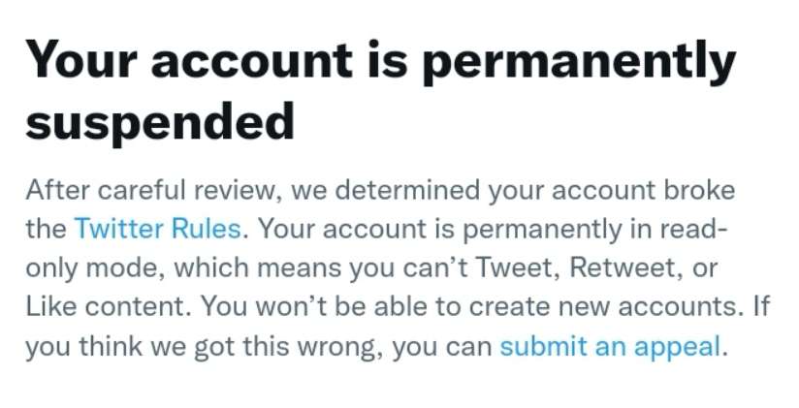
Task: Click the "If" word ending fourth line
Action: 761,307
